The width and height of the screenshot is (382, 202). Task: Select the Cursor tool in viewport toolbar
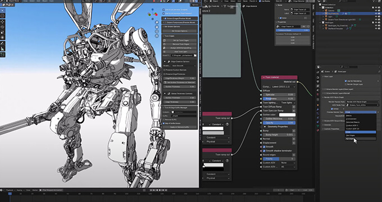[x=2, y=16]
